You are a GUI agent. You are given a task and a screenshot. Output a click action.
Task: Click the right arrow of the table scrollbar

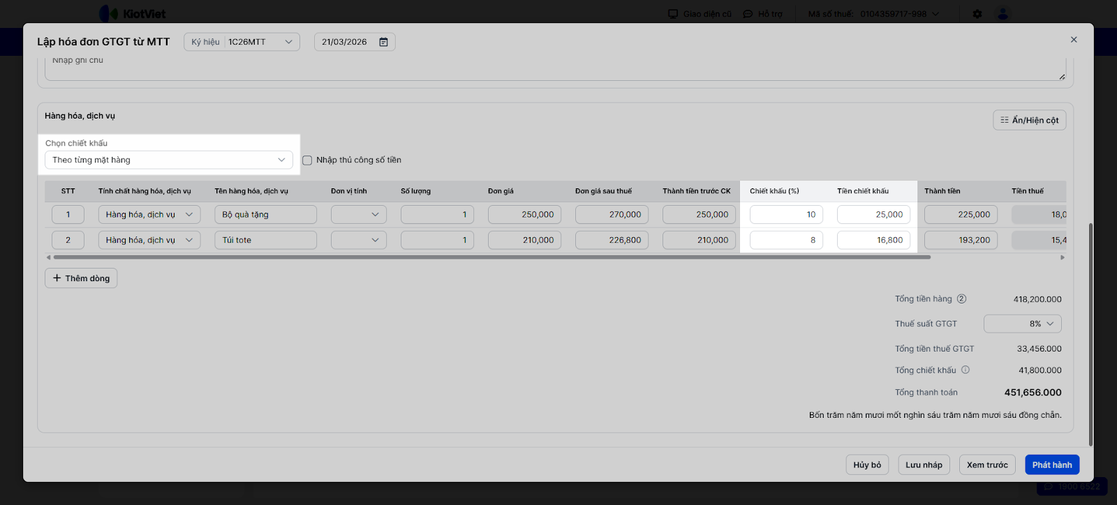pos(1063,257)
